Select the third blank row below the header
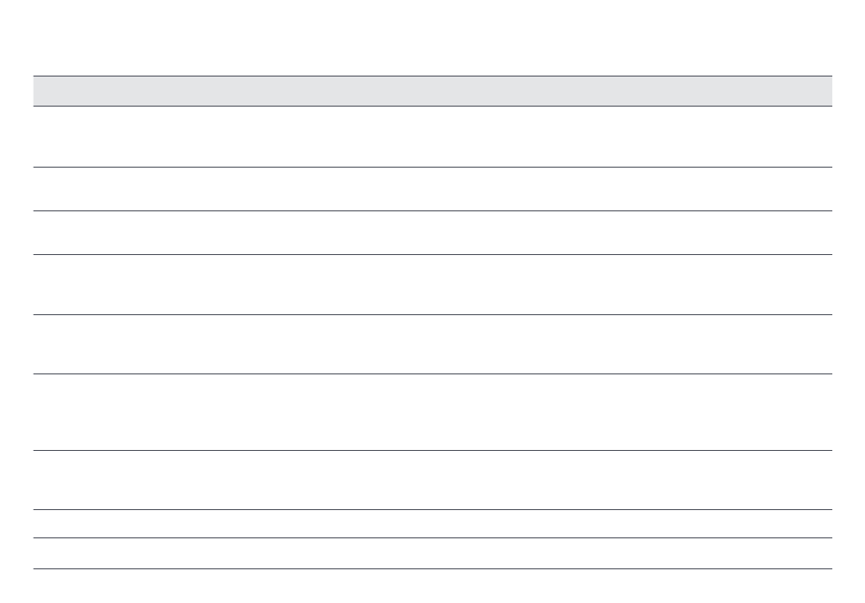Screen dimensions: 865x603 [432, 233]
